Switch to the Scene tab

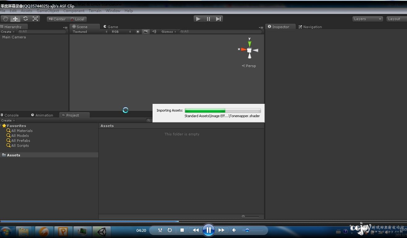(x=84, y=27)
